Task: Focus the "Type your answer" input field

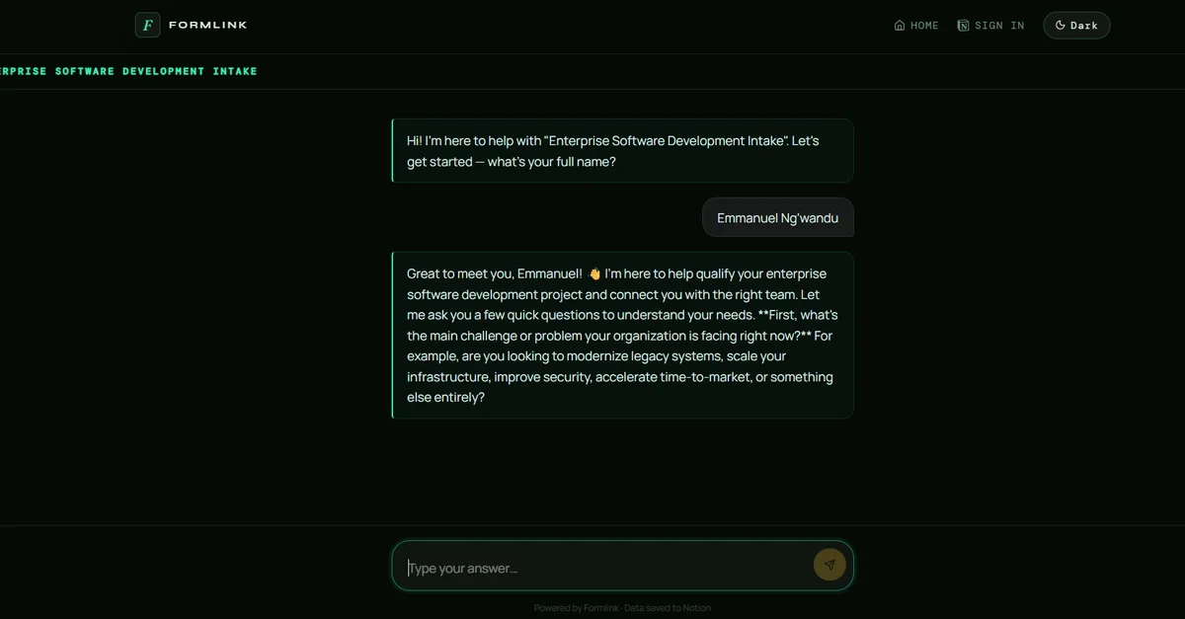Action: point(602,567)
